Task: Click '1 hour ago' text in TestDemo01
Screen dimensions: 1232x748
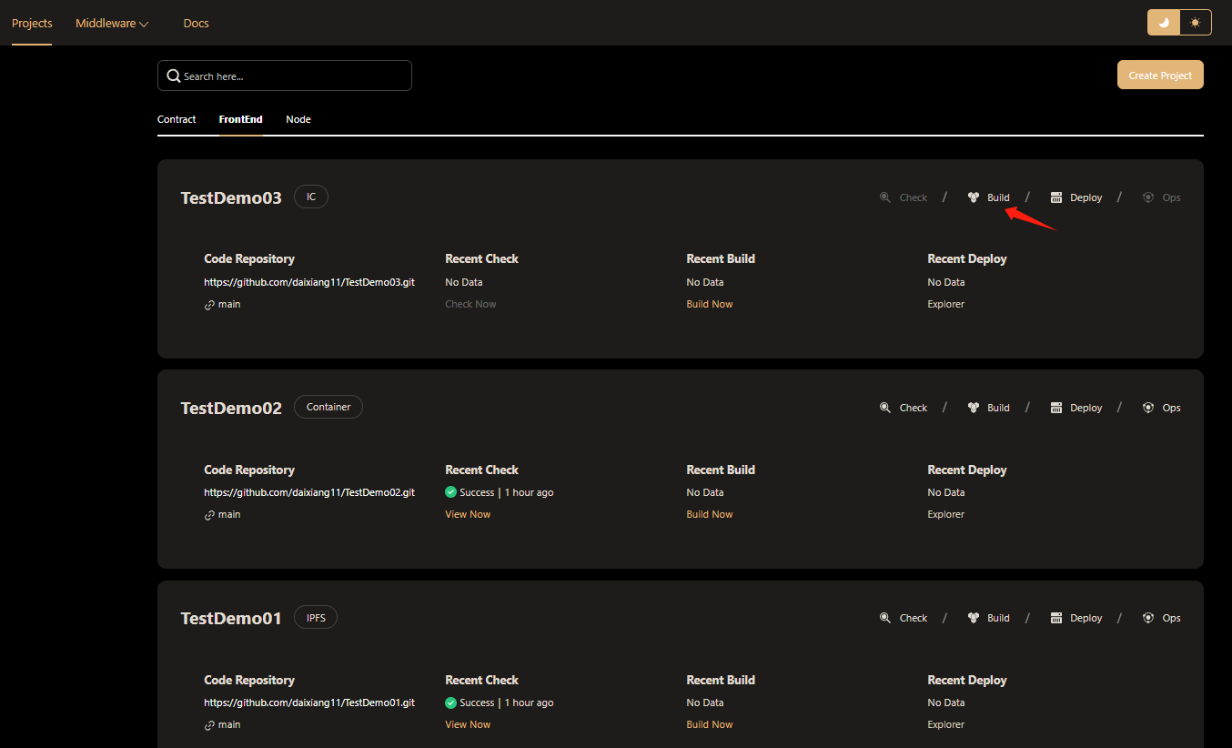Action: (529, 703)
